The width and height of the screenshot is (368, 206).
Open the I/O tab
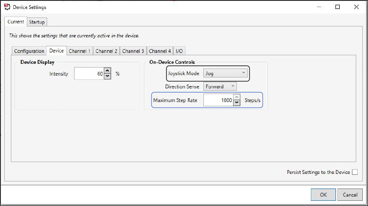(179, 51)
